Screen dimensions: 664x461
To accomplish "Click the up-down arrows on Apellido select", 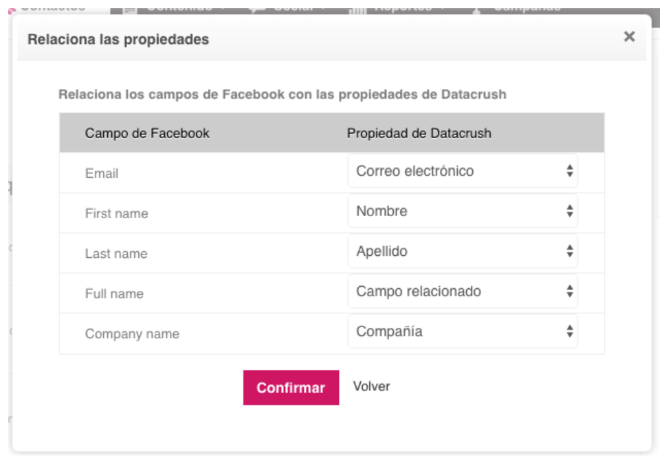I will pyautogui.click(x=570, y=251).
